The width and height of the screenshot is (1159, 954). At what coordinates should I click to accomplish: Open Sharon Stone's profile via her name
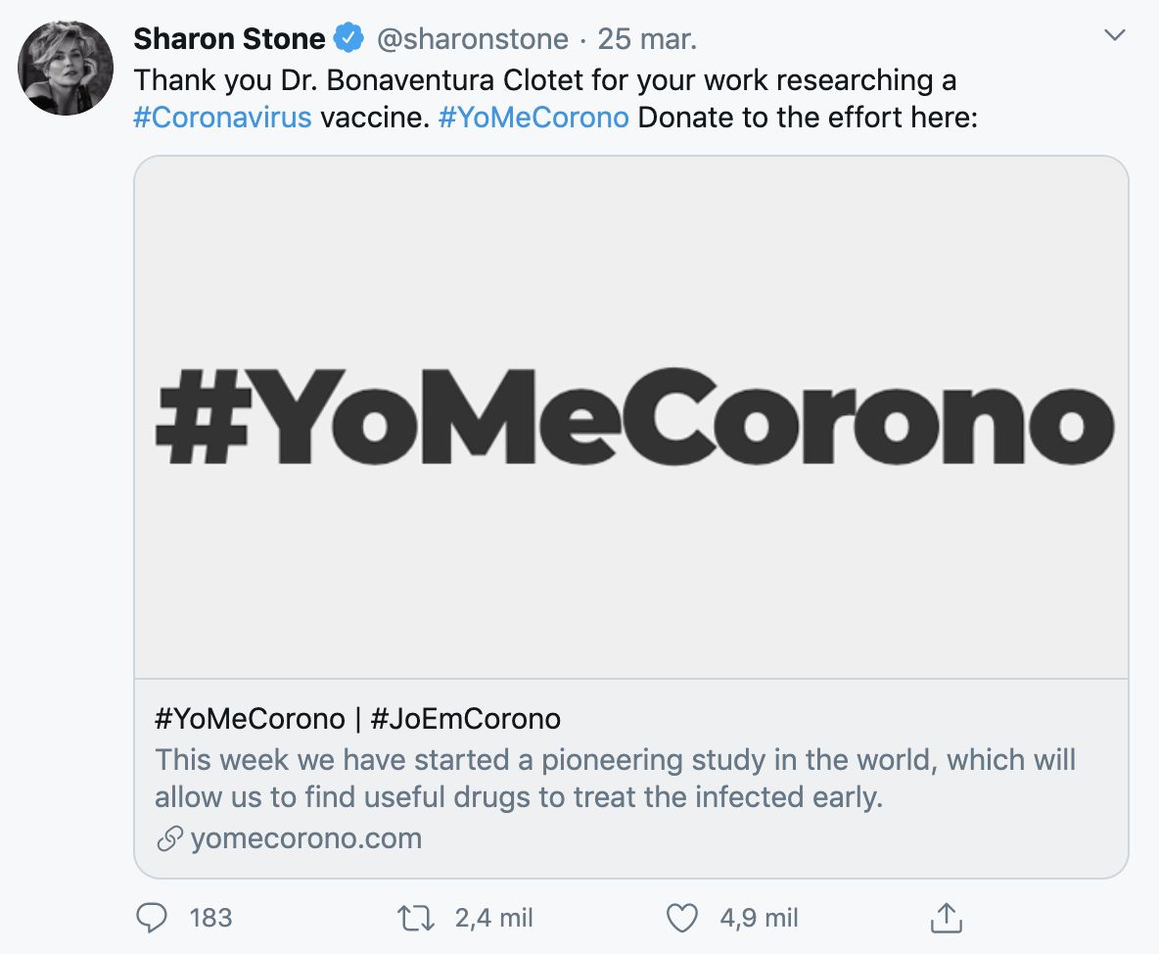(229, 37)
